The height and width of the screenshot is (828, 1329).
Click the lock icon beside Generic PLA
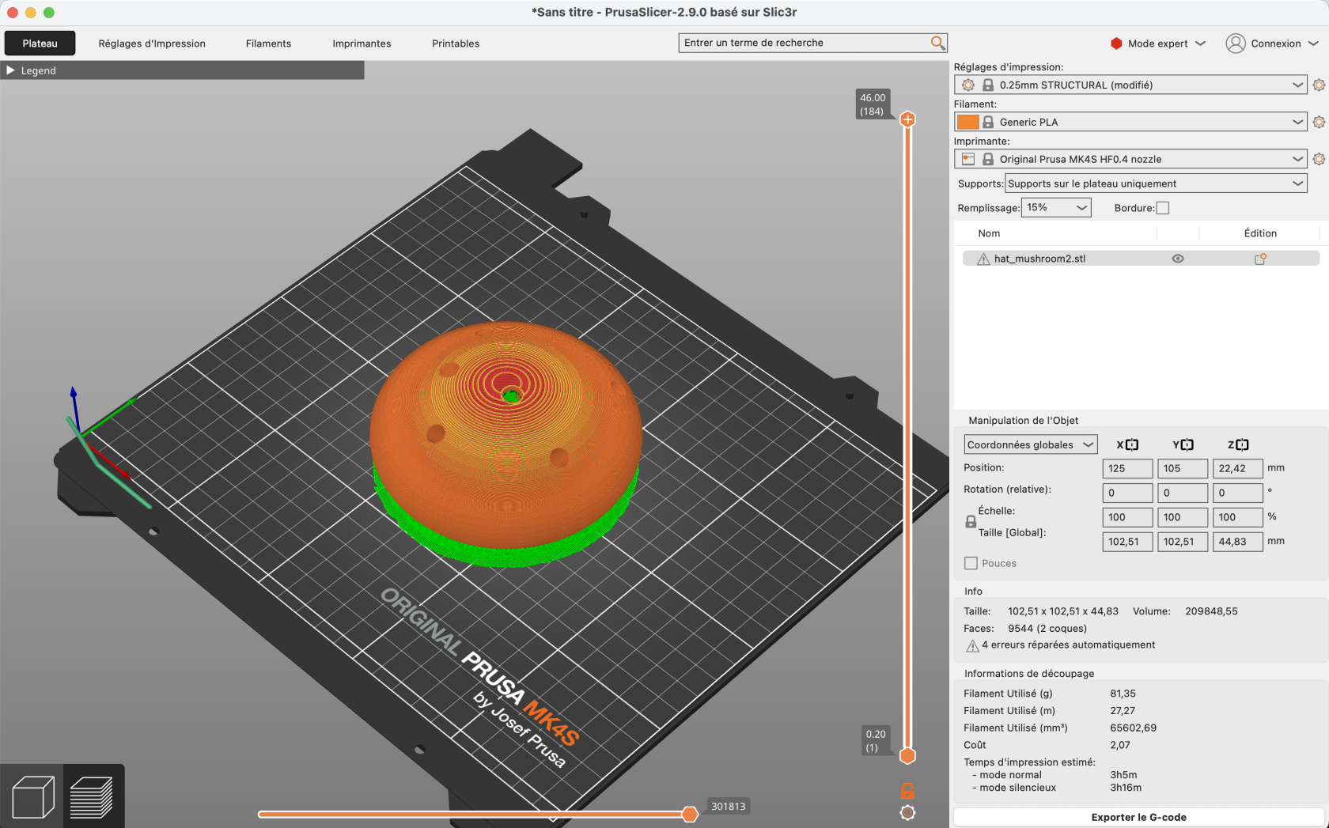[988, 122]
